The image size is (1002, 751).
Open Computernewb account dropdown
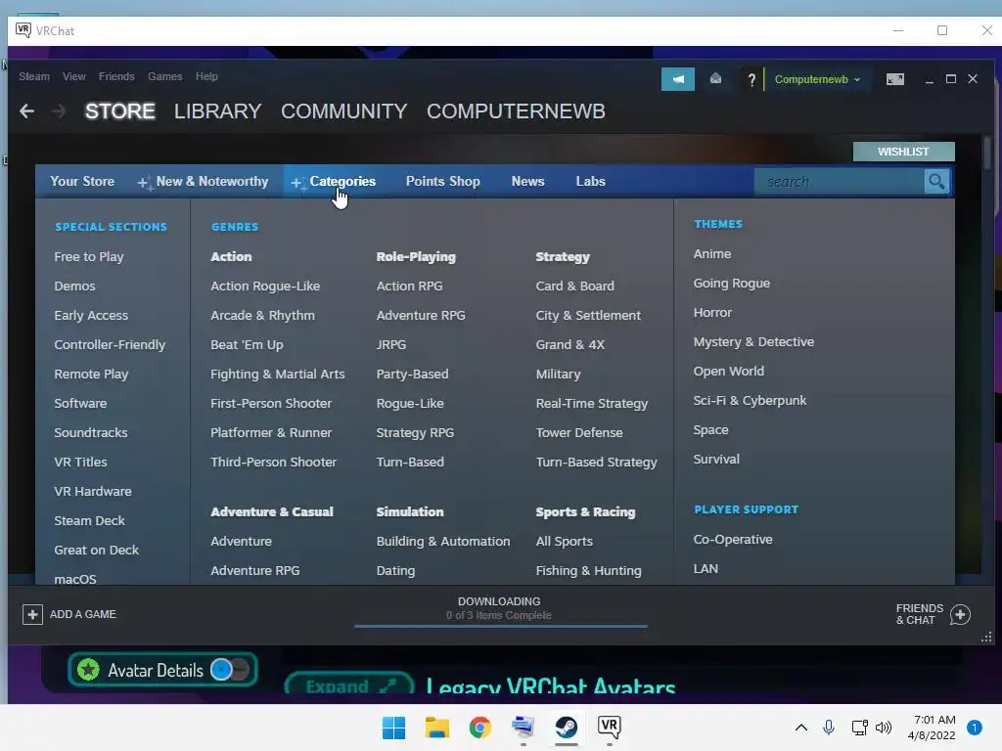pos(817,80)
